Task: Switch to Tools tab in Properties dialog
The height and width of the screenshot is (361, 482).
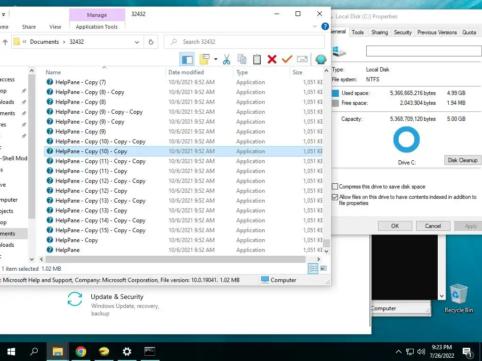Action: pyautogui.click(x=358, y=32)
